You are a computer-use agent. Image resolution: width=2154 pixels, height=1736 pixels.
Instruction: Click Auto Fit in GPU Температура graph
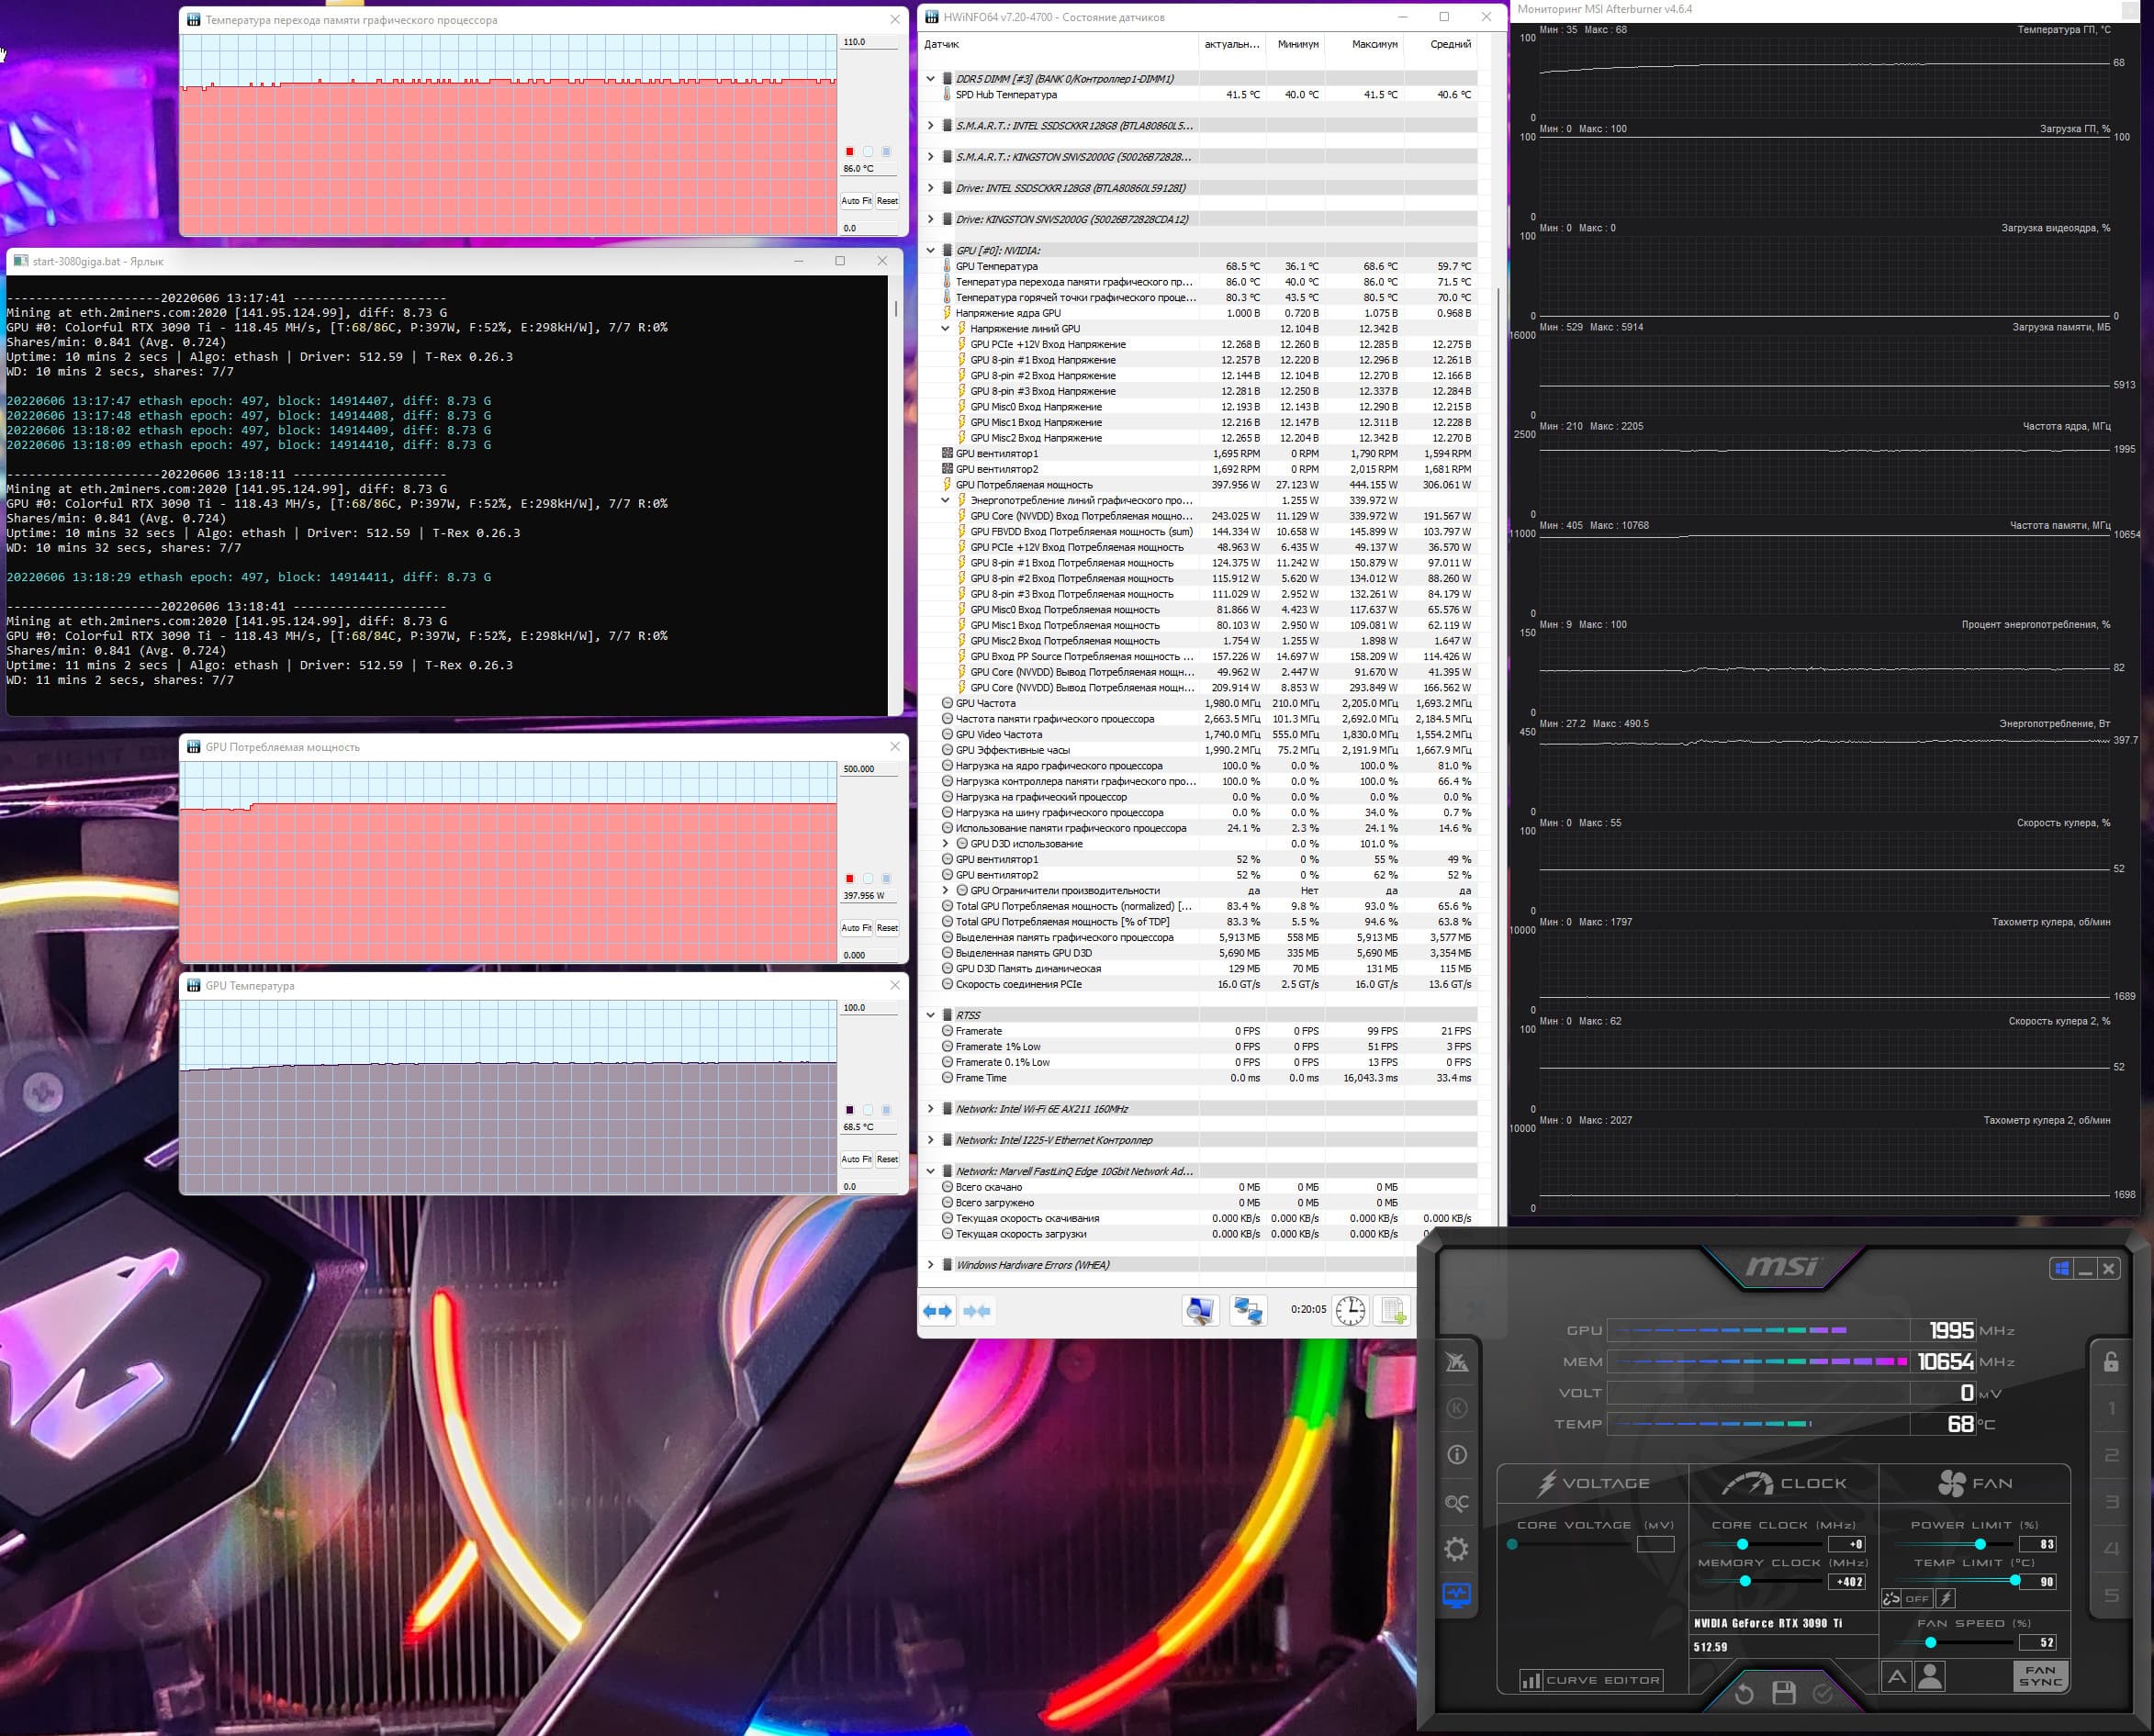856,1159
